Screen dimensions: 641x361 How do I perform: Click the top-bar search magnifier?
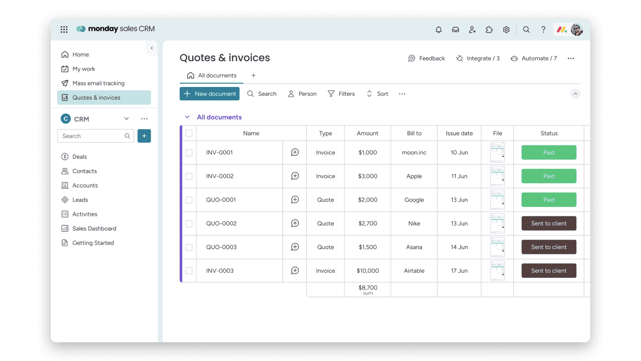(x=526, y=29)
